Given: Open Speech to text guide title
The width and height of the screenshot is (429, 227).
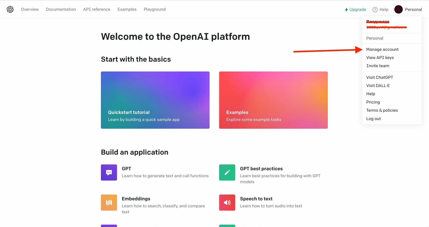Looking at the screenshot, I should coord(256,199).
